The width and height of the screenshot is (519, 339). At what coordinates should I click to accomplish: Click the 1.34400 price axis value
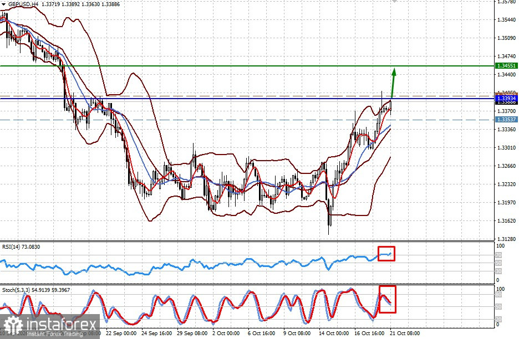pos(507,75)
